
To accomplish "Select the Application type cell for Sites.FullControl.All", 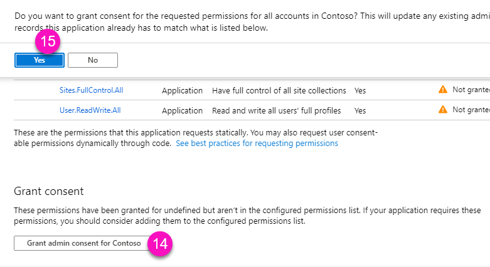I will coord(182,91).
